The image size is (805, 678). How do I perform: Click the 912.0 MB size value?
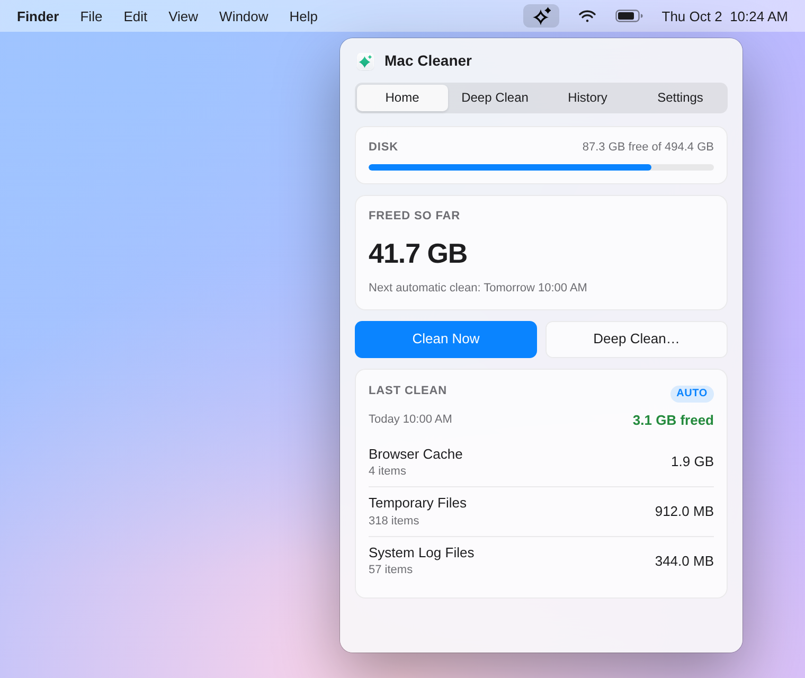click(684, 512)
